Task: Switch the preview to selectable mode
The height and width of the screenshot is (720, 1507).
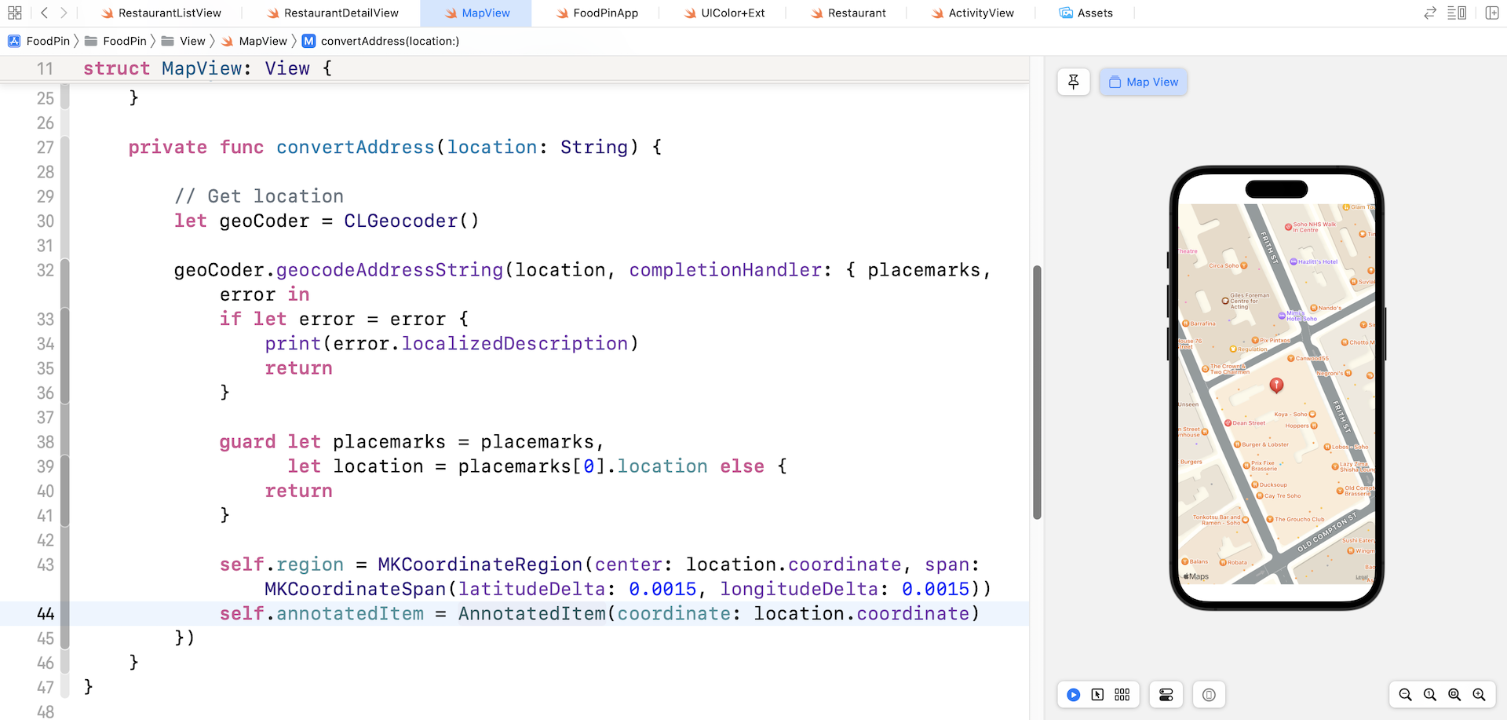Action: click(x=1097, y=695)
